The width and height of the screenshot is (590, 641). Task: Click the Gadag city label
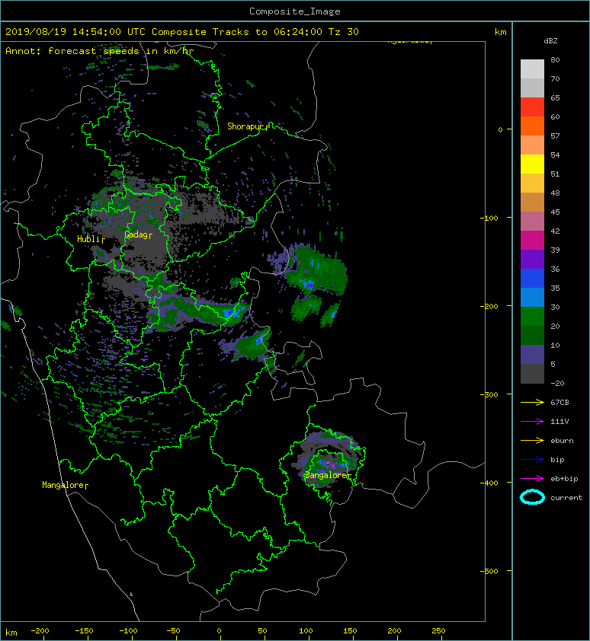pyautogui.click(x=136, y=234)
